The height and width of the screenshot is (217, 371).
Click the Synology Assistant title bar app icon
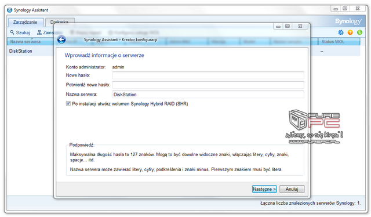10,10
